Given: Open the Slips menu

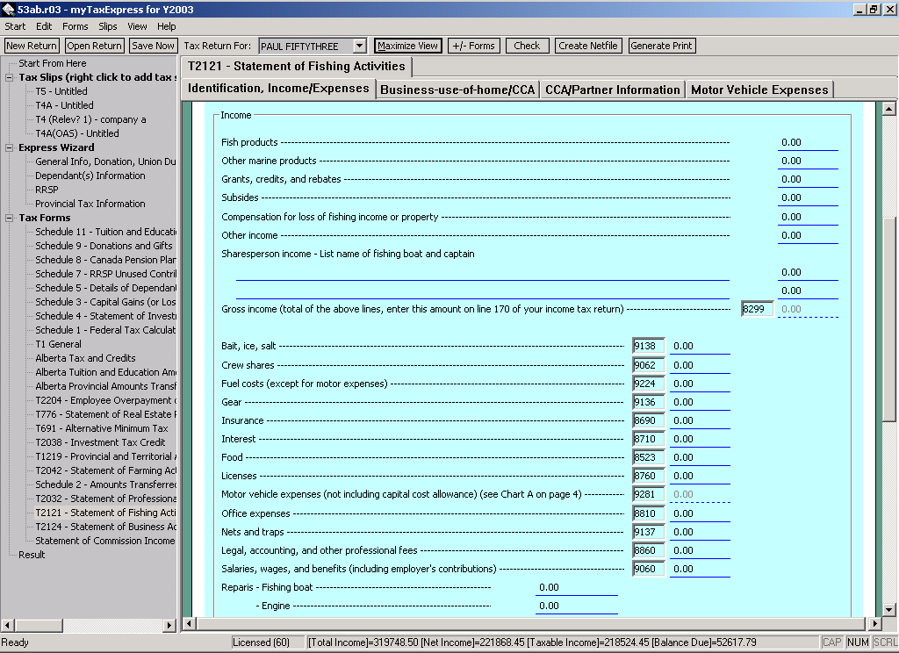Looking at the screenshot, I should coord(108,26).
